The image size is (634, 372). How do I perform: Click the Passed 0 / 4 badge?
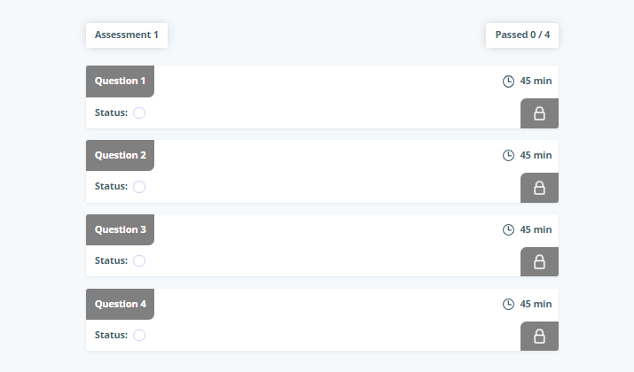(522, 35)
